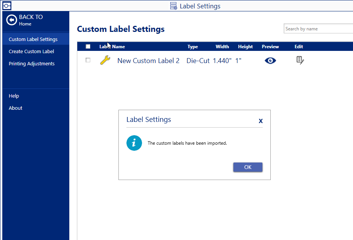Tick the select-all checkbox in the table header

[88, 46]
